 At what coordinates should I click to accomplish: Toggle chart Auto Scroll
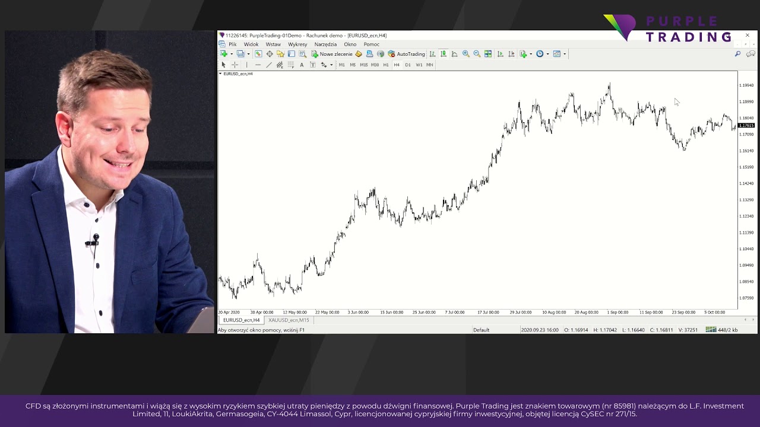click(x=500, y=54)
